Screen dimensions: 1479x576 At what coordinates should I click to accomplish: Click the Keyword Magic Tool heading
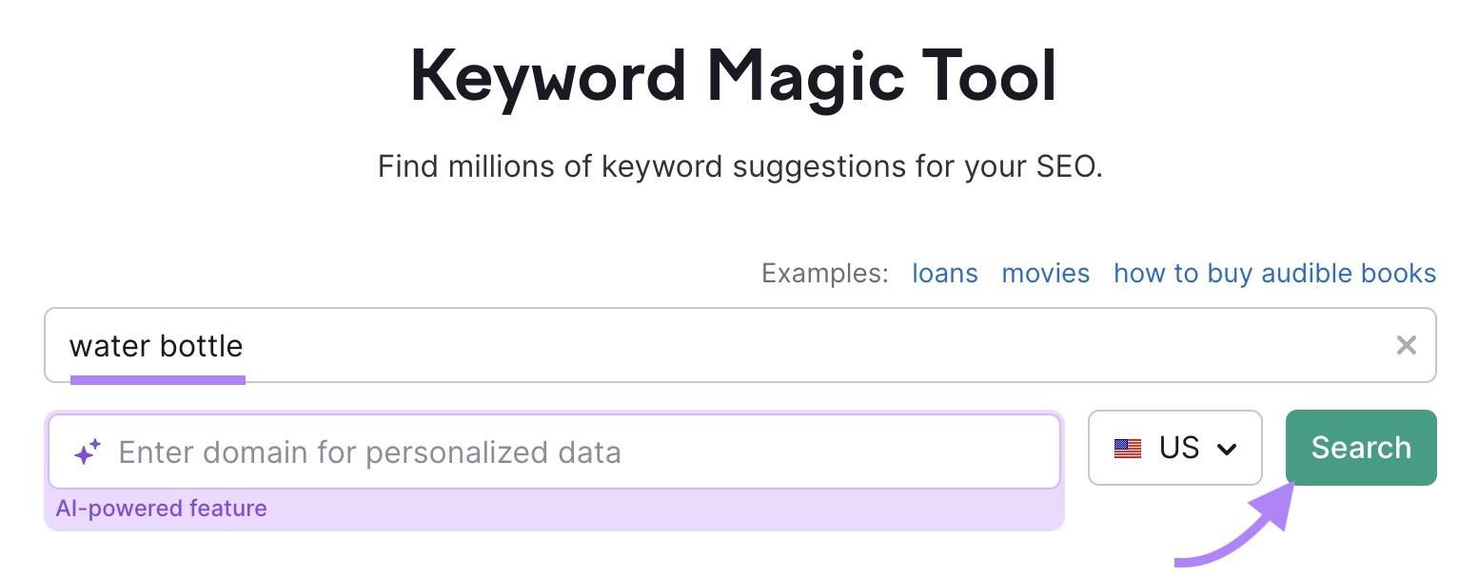(739, 76)
